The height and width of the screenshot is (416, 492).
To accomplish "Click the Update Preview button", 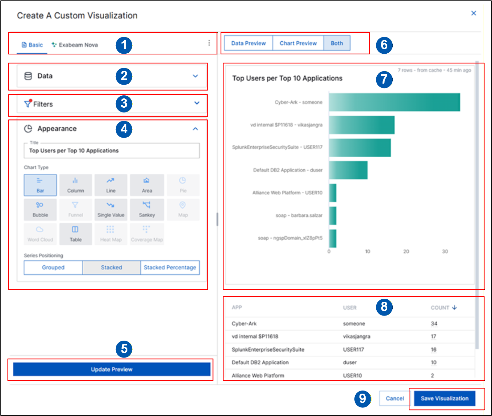I will pos(112,369).
